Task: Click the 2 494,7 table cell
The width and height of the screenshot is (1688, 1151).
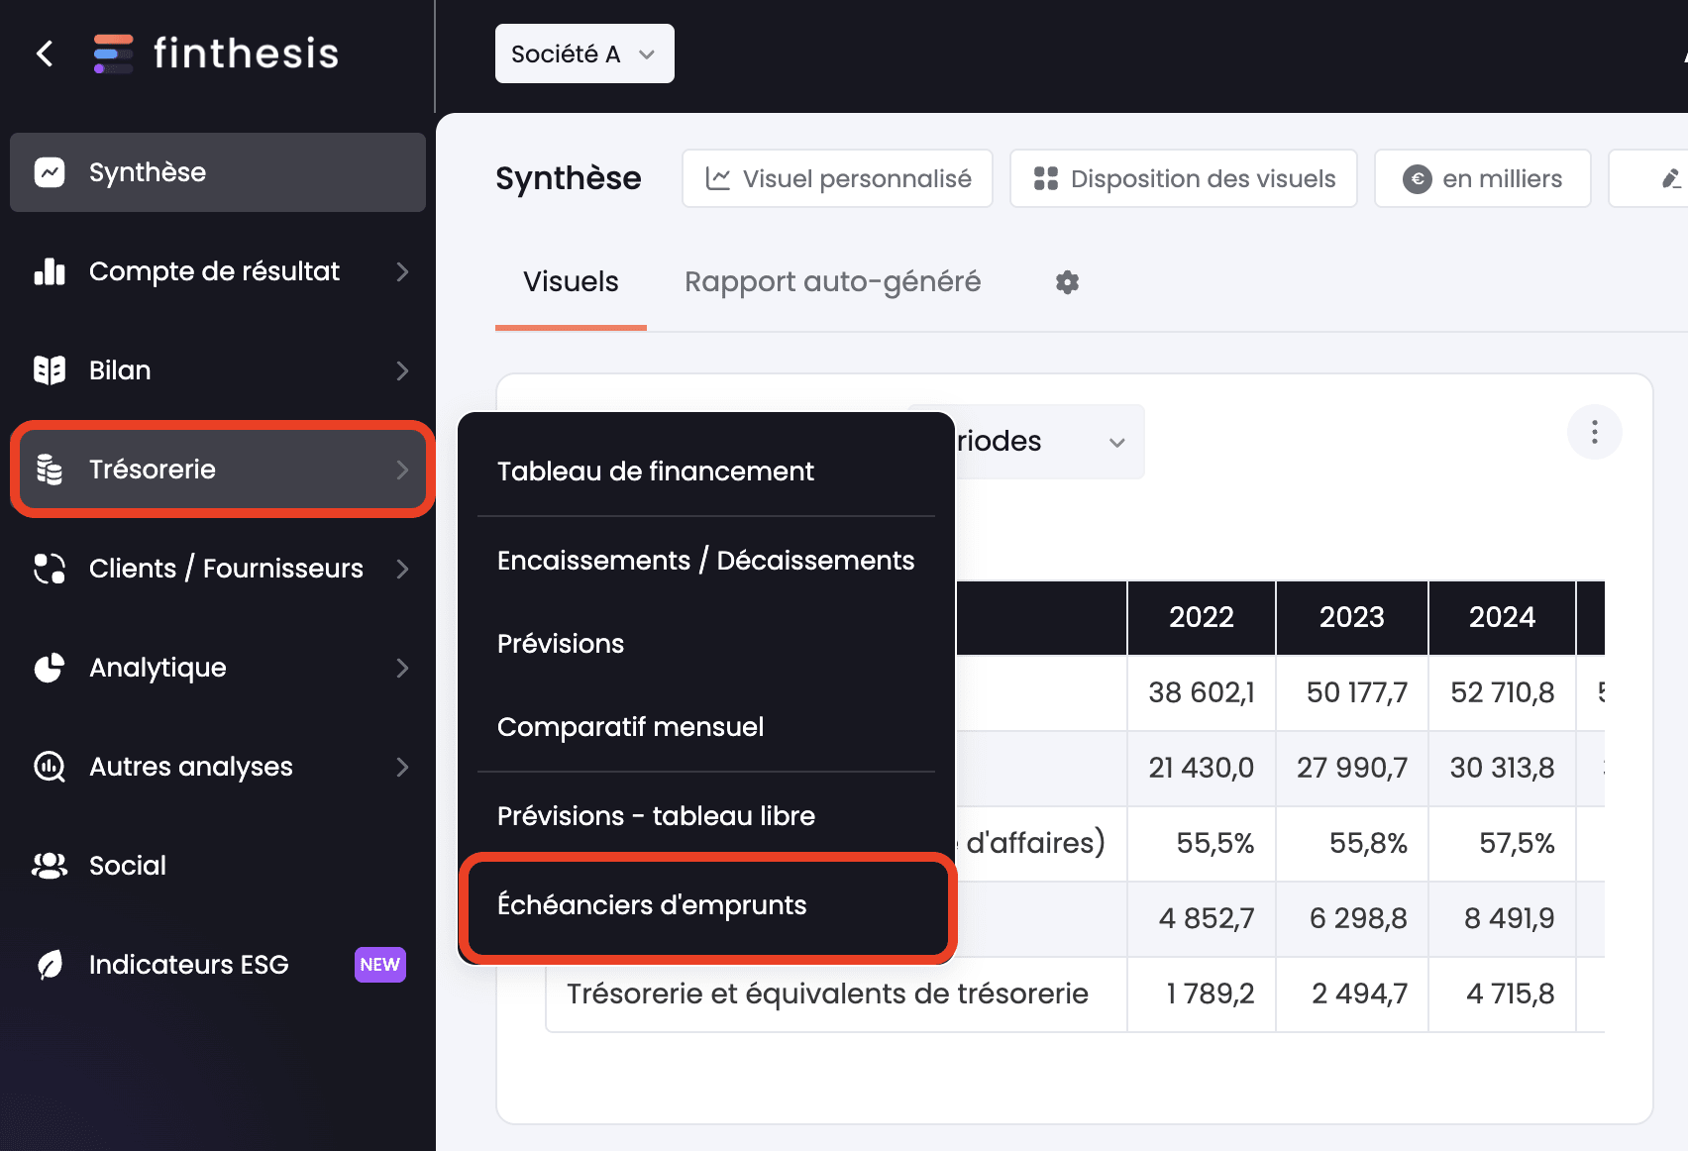Action: 1352,994
